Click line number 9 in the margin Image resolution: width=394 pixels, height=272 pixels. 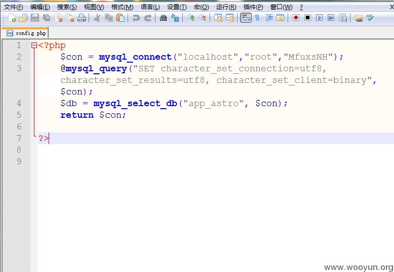(x=19, y=161)
